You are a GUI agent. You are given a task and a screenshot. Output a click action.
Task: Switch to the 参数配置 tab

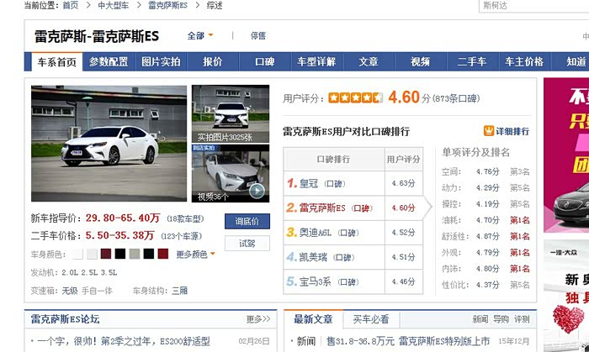pos(109,62)
